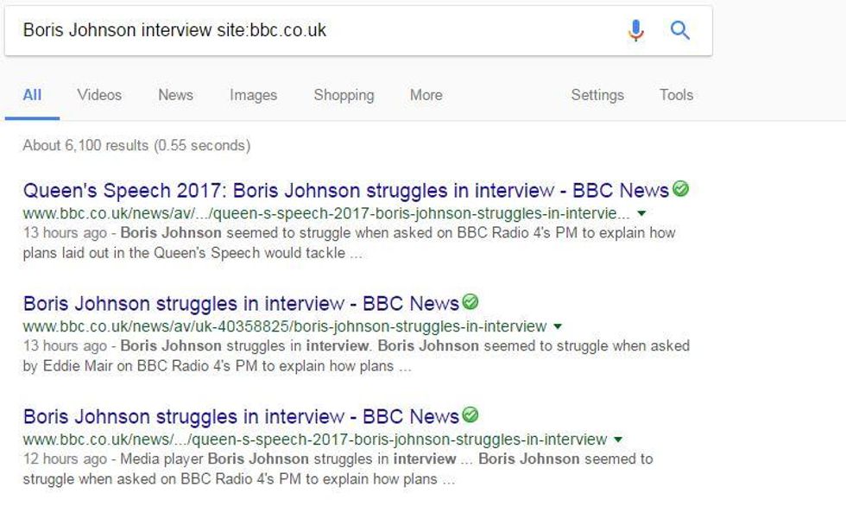Open second Boris Johnson struggles in interview link
The width and height of the screenshot is (846, 506).
[x=241, y=304]
